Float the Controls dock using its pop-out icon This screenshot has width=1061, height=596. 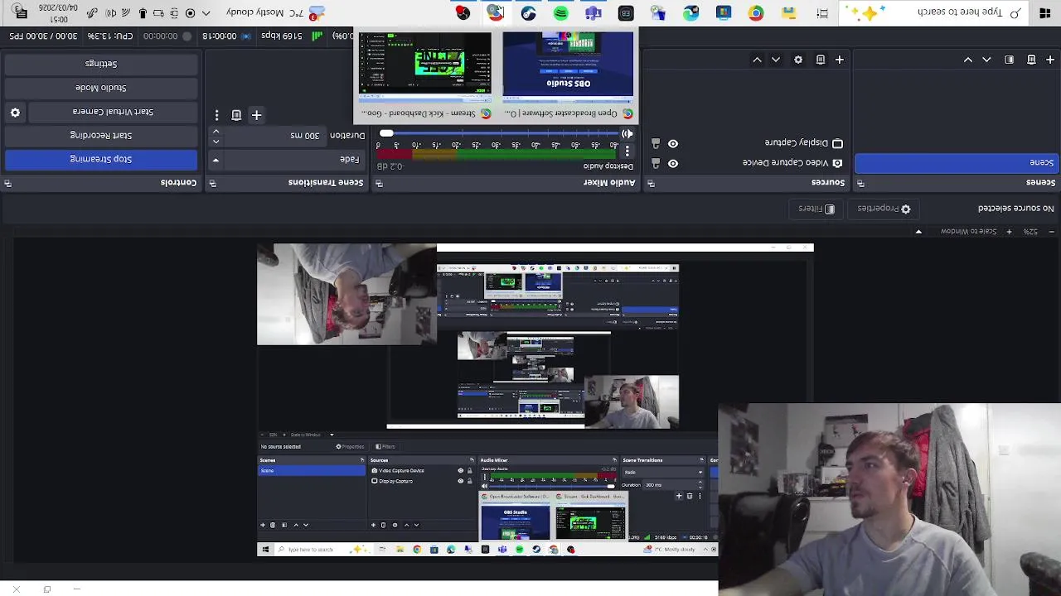click(7, 183)
